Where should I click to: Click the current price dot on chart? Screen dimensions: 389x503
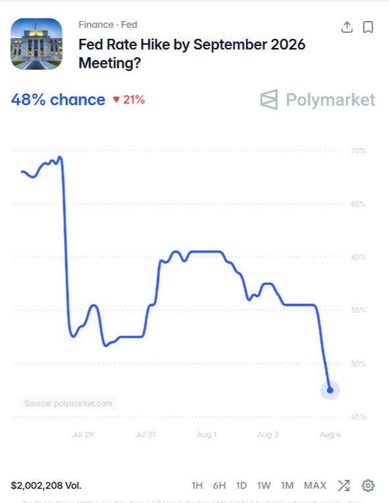point(330,390)
